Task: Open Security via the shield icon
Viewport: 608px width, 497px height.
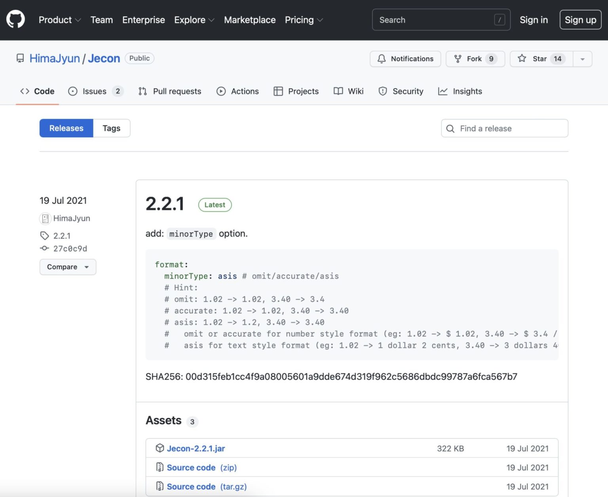Action: (x=383, y=91)
